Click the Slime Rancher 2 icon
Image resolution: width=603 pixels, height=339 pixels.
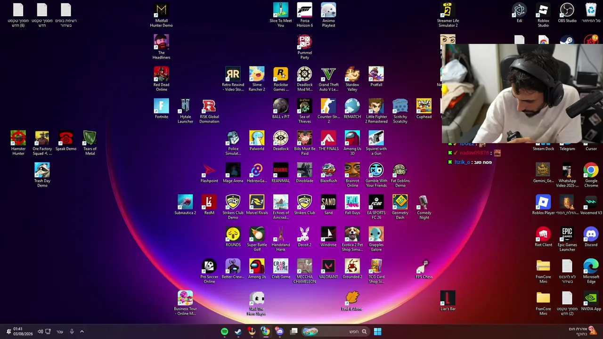257,79
